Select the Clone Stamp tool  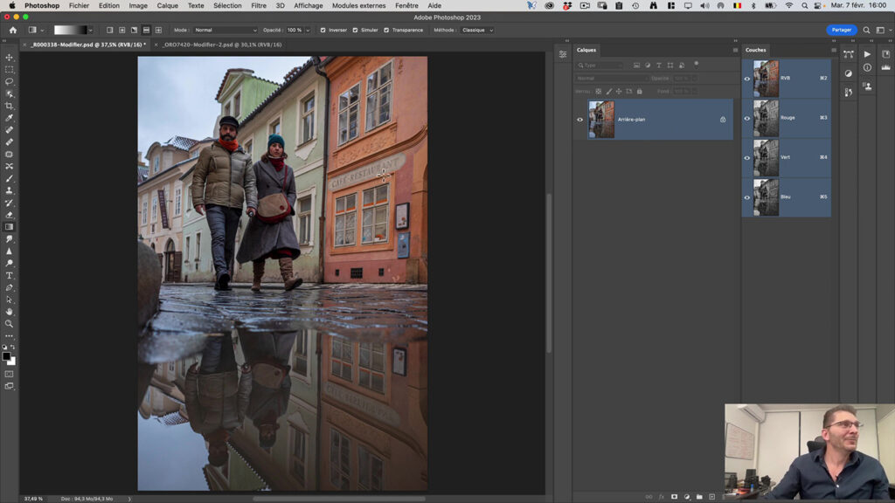(x=10, y=189)
